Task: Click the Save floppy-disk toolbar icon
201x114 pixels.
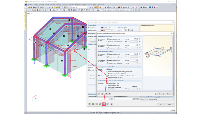Action: [x=36, y=7]
